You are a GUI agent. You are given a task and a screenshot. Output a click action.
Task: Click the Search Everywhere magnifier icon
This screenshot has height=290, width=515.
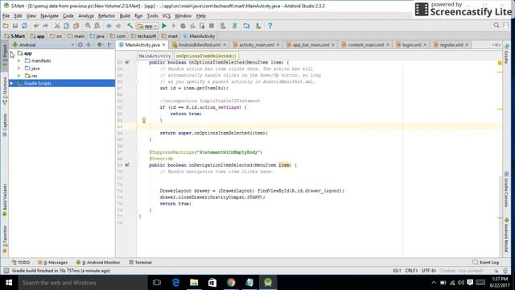496,25
